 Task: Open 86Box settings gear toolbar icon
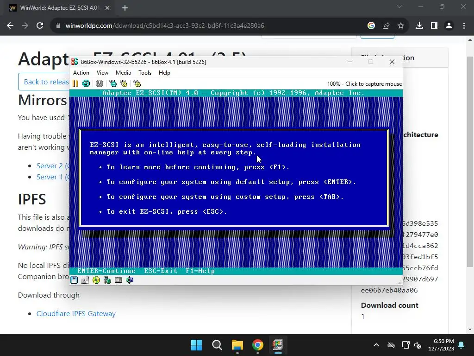[x=137, y=83]
